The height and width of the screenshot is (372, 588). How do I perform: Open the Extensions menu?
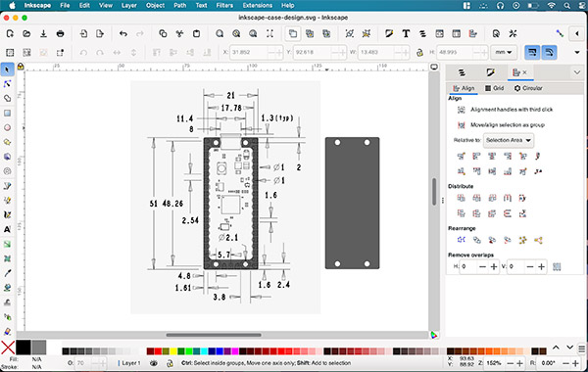[257, 5]
